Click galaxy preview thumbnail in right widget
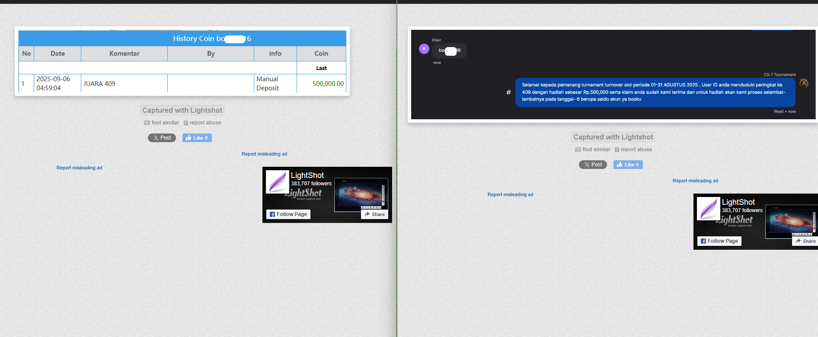The height and width of the screenshot is (337, 818). 791,221
